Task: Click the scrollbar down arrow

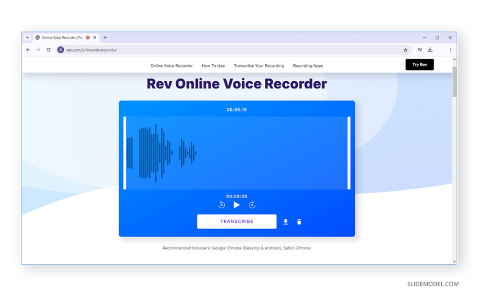Action: click(454, 262)
